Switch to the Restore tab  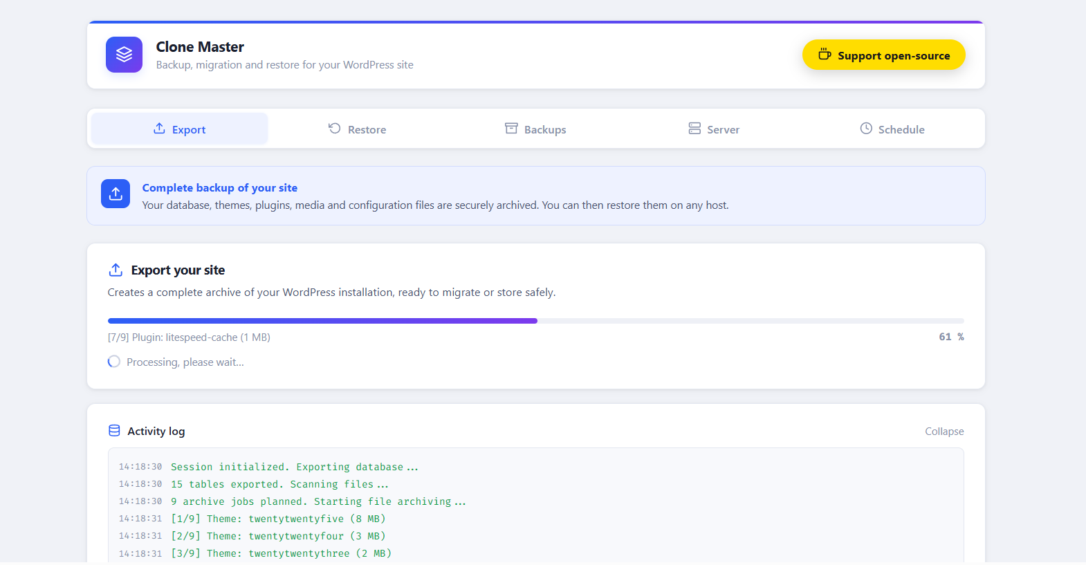(357, 129)
